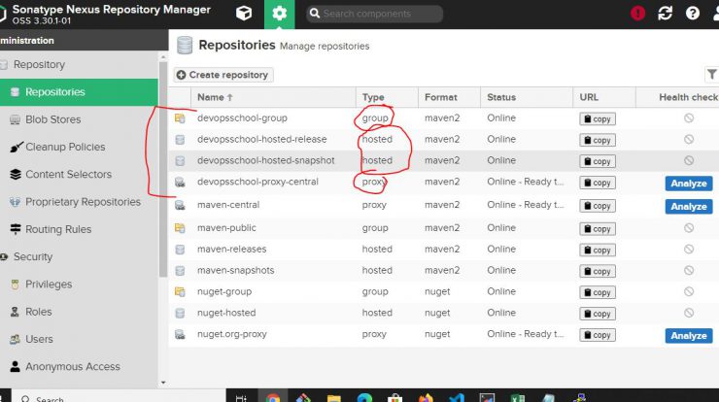719x402 pixels.
Task: Open Content Selectors in the sidebar
Action: [x=68, y=175]
